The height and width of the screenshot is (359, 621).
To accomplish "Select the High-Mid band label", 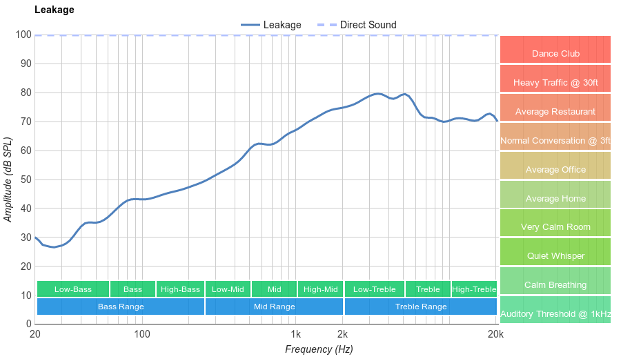I will point(321,289).
